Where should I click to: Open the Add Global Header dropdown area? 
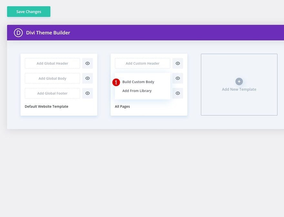pyautogui.click(x=52, y=63)
